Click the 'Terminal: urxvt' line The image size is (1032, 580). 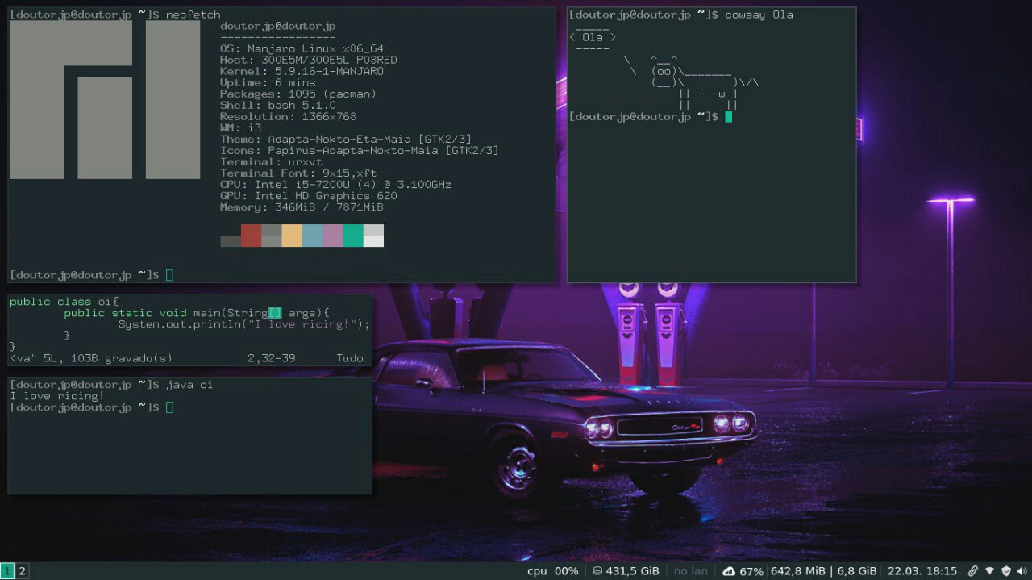271,161
